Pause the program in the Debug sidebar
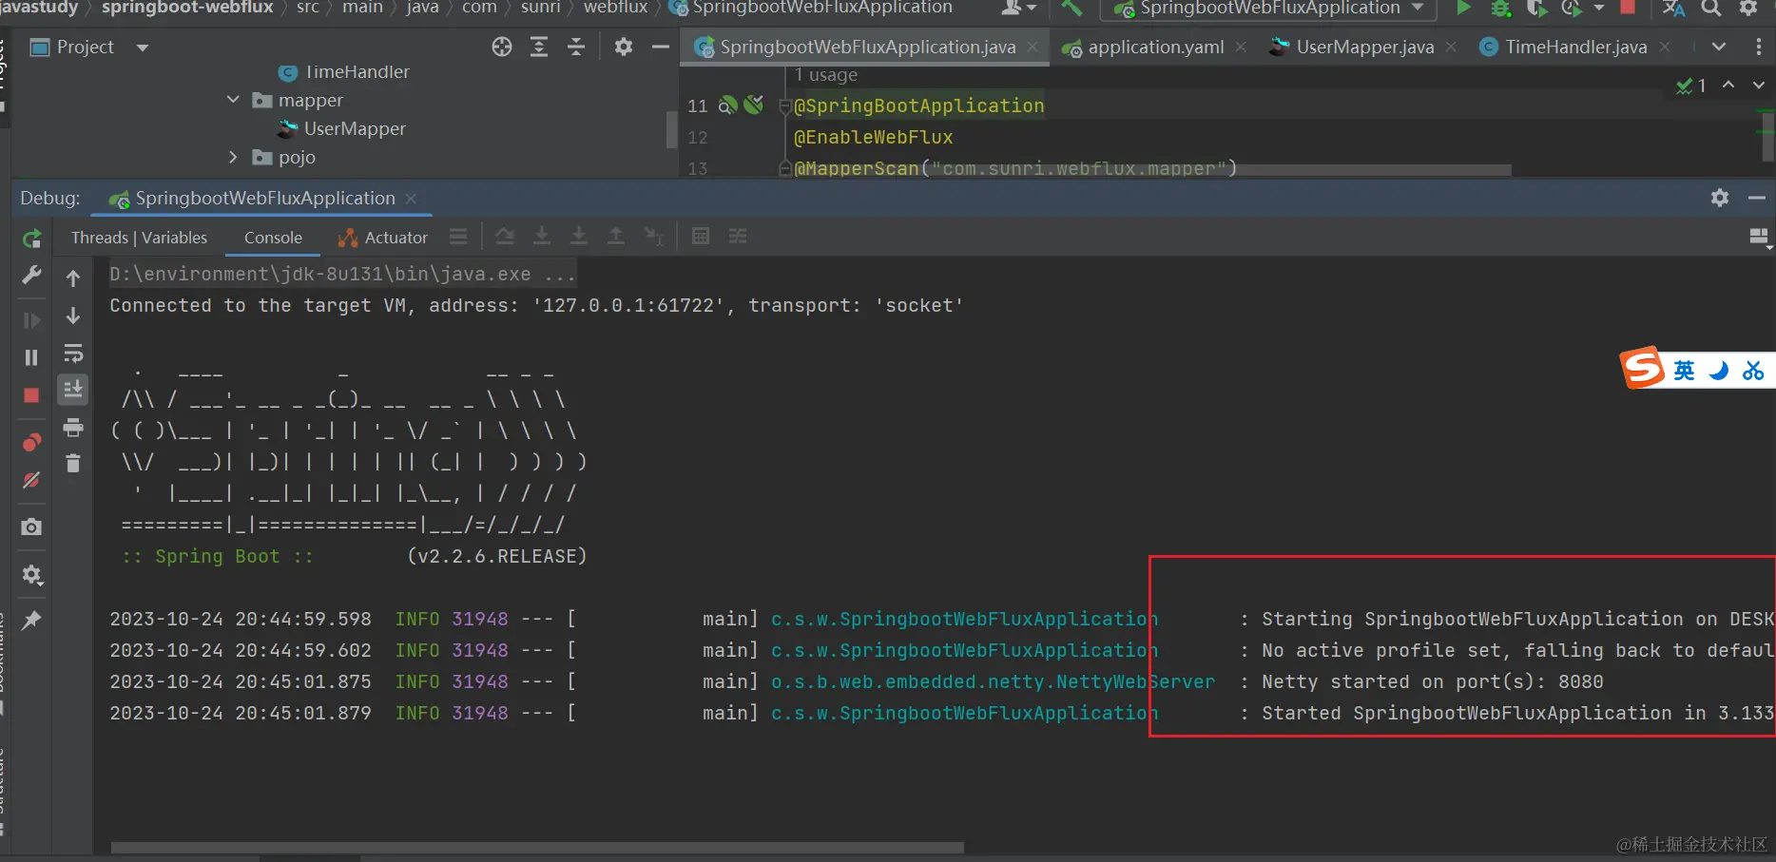The width and height of the screenshot is (1776, 862). coord(31,357)
